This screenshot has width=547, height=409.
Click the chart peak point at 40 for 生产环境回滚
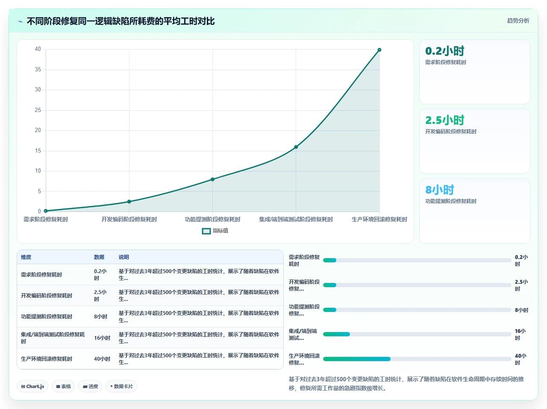[x=379, y=50]
